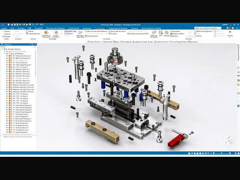Open the Requisitos tool

113,34
